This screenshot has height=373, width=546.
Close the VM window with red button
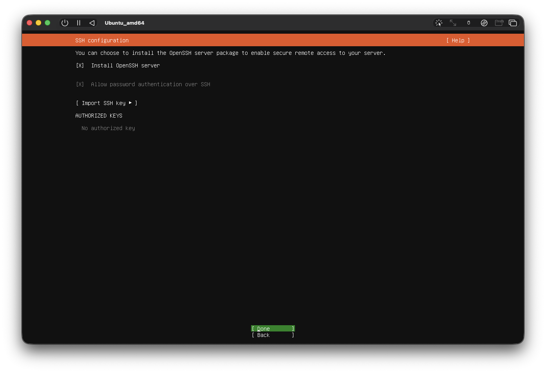[29, 23]
